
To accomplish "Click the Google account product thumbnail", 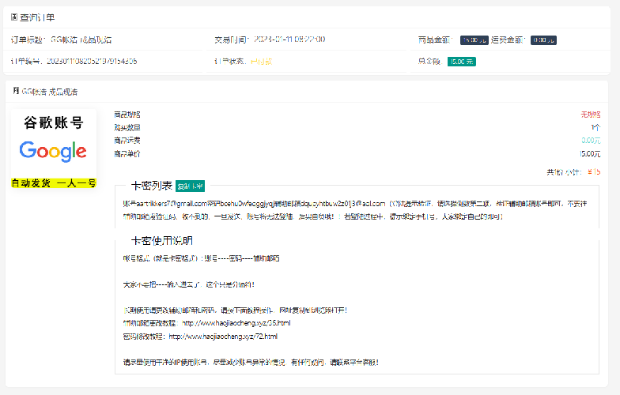I will [53, 149].
